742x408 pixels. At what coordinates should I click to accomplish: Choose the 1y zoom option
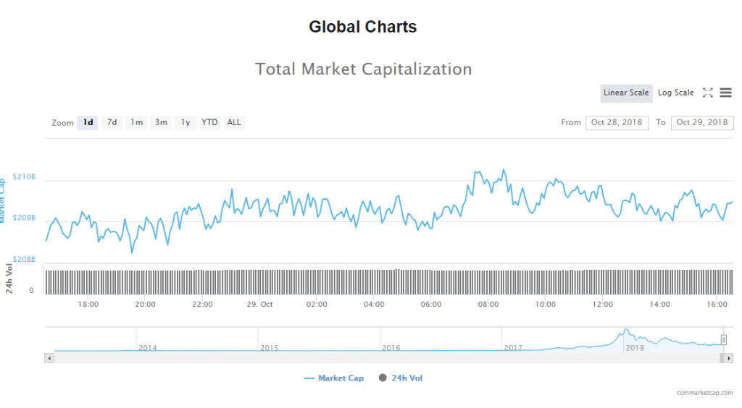[x=185, y=122]
